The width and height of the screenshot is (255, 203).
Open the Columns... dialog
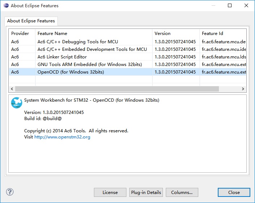182,193
